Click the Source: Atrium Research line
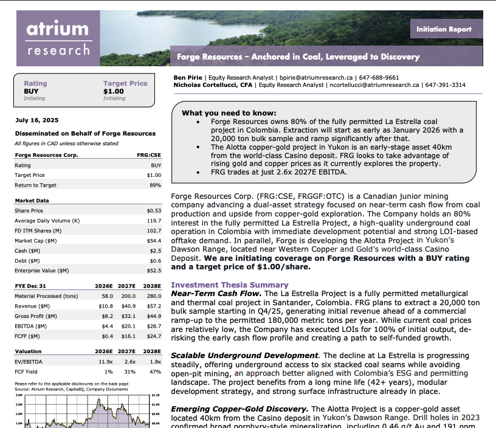Image resolution: width=496 pixels, height=428 pixels. [71, 389]
